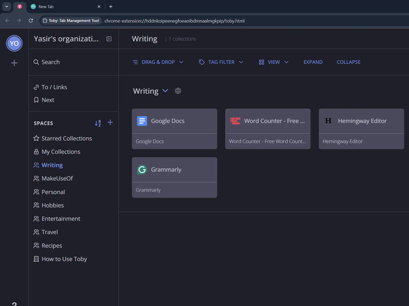
Task: Click the COLLAPSE button
Action: (348, 62)
